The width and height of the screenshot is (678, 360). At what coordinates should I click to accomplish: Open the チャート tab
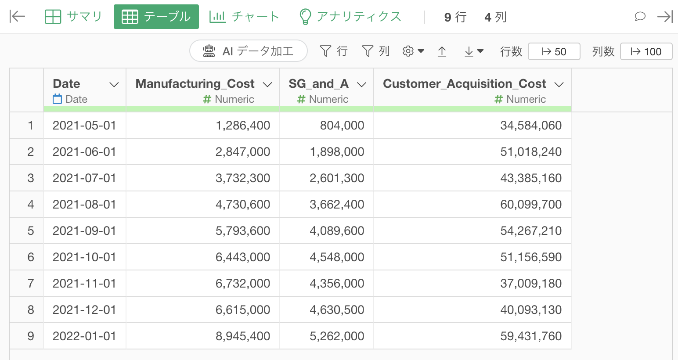(x=244, y=17)
